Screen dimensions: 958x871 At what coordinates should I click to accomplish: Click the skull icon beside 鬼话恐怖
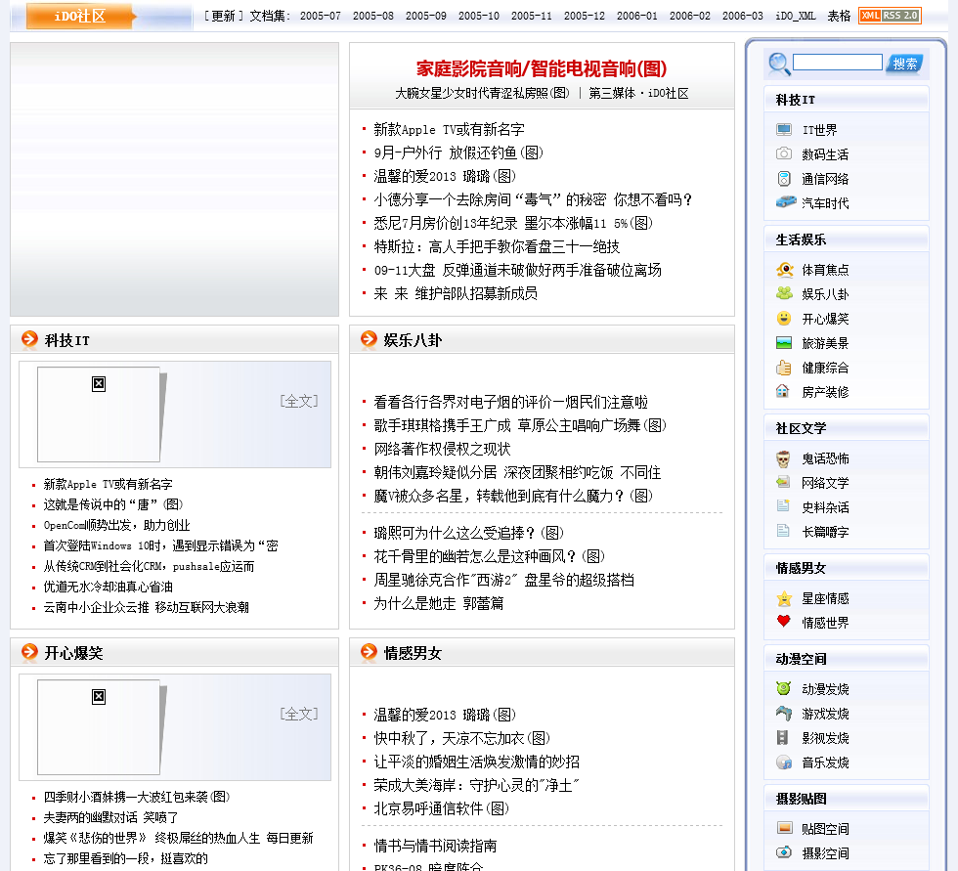tap(784, 458)
